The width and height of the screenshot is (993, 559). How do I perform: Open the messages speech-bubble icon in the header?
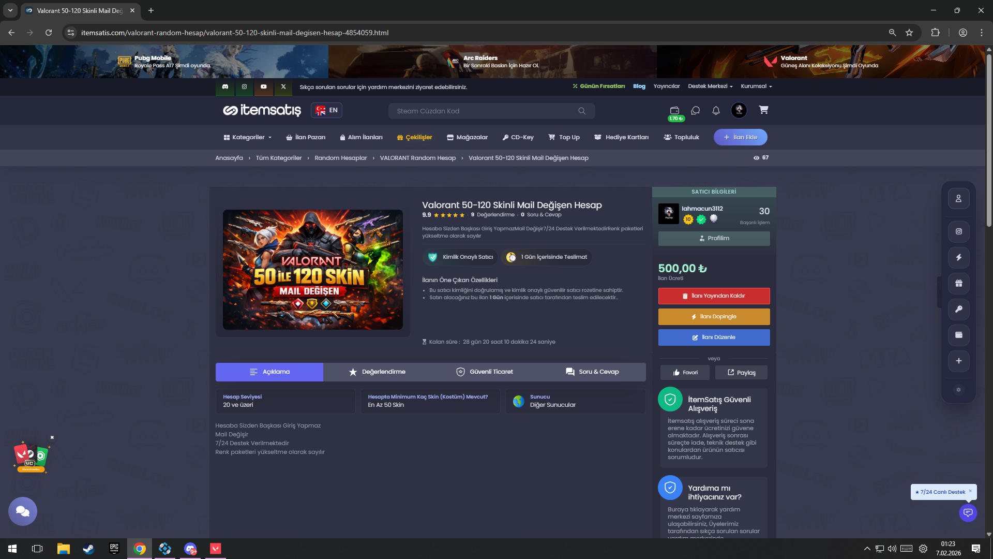click(x=696, y=110)
